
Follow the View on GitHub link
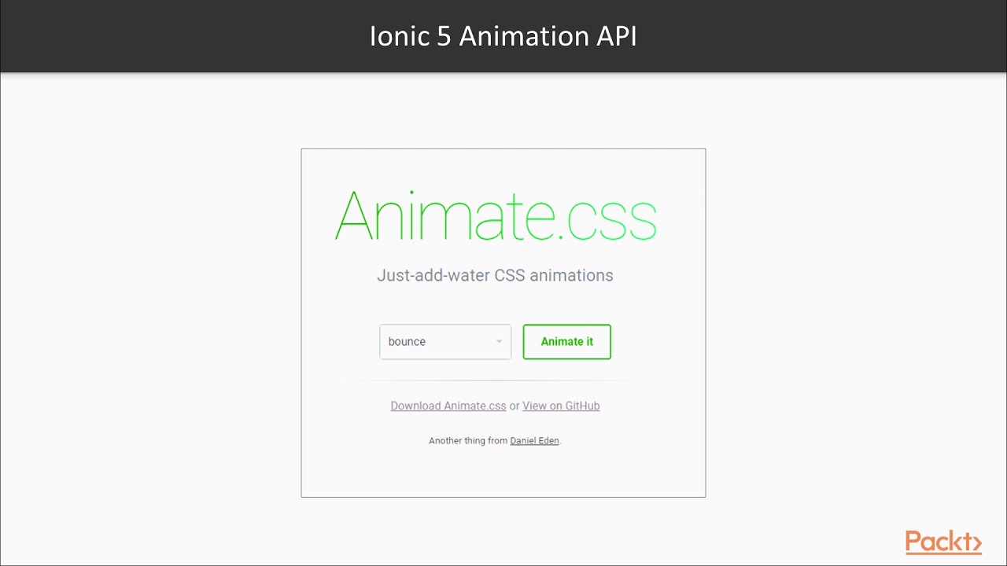tap(561, 406)
